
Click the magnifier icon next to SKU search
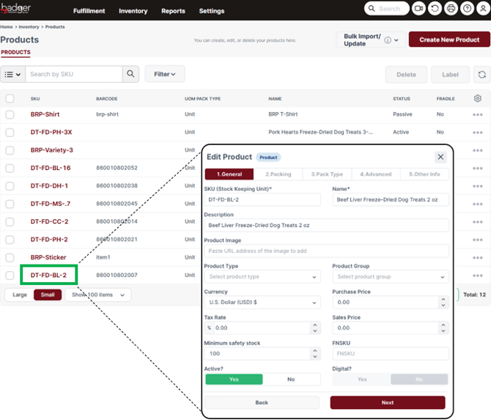point(130,74)
